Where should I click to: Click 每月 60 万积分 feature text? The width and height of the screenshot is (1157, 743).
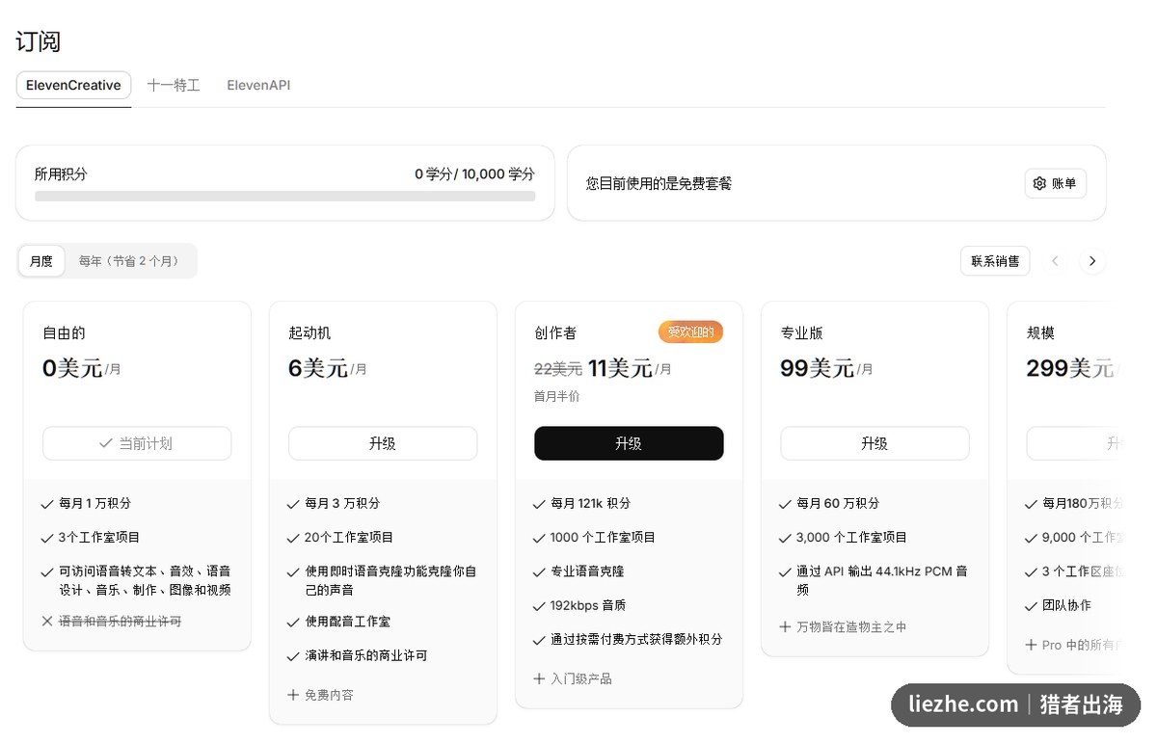tap(838, 503)
